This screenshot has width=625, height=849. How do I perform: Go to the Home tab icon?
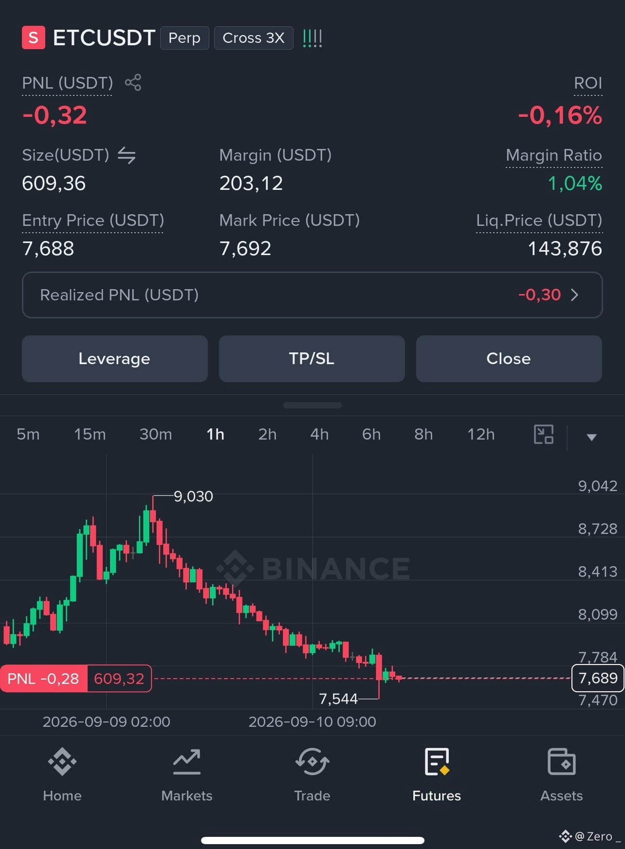[x=62, y=761]
